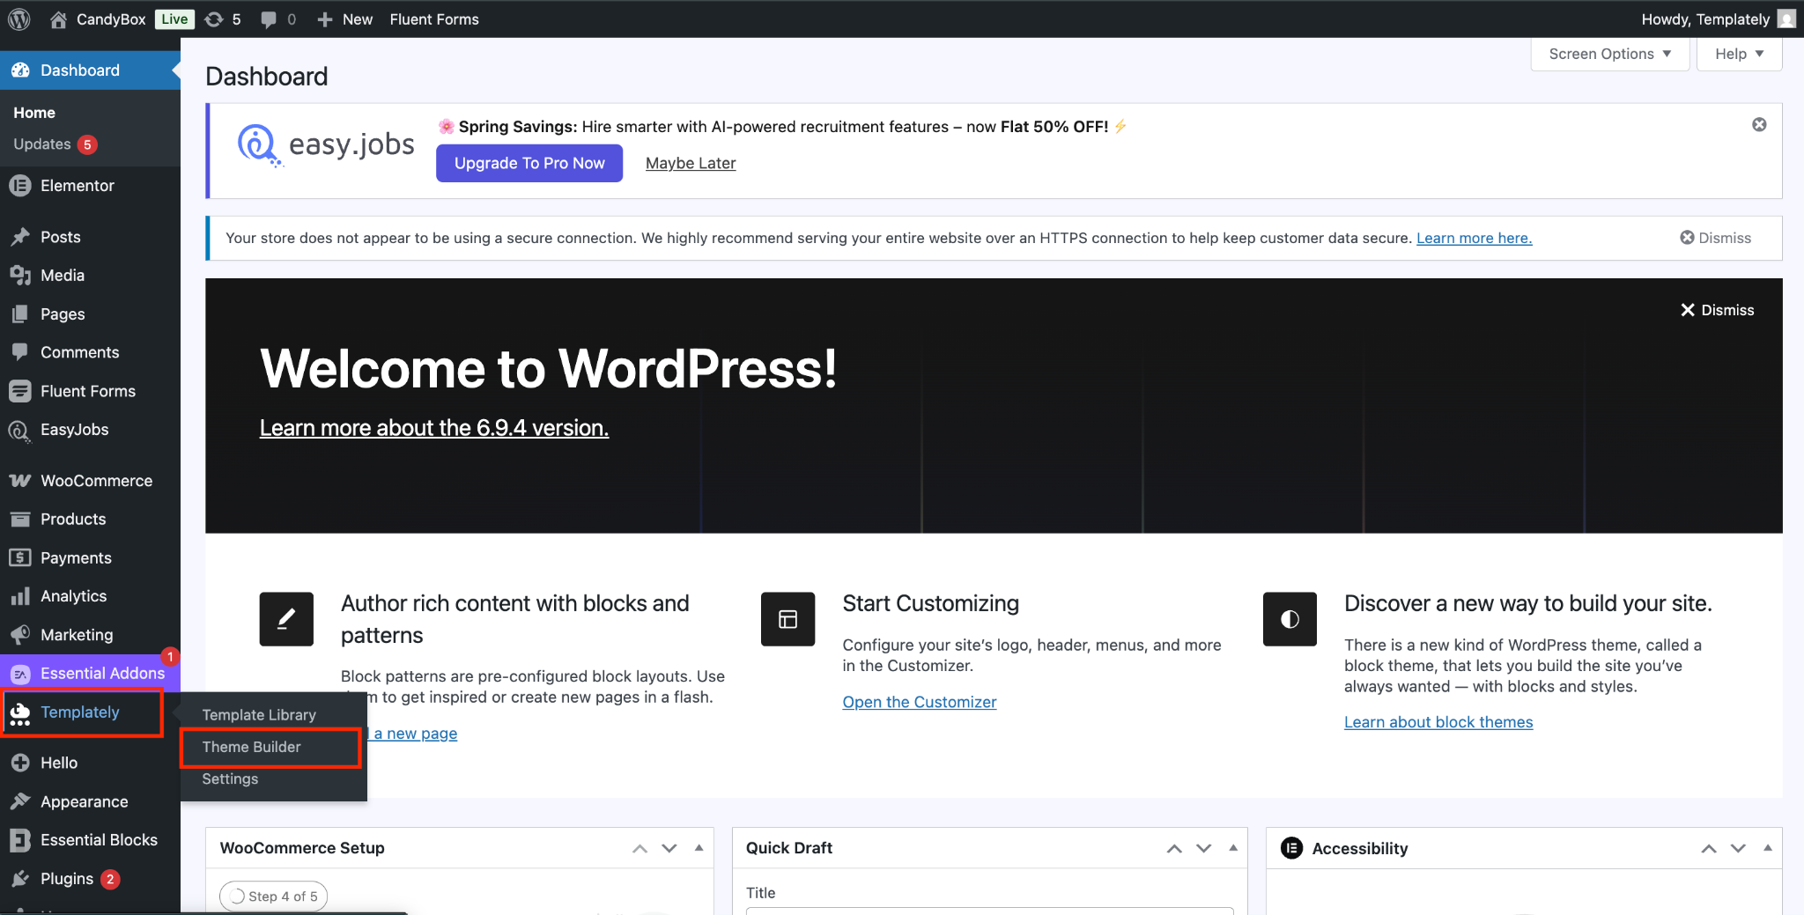Open the updates icon in admin bar
Viewport: 1804px width, 915px height.
click(x=214, y=19)
